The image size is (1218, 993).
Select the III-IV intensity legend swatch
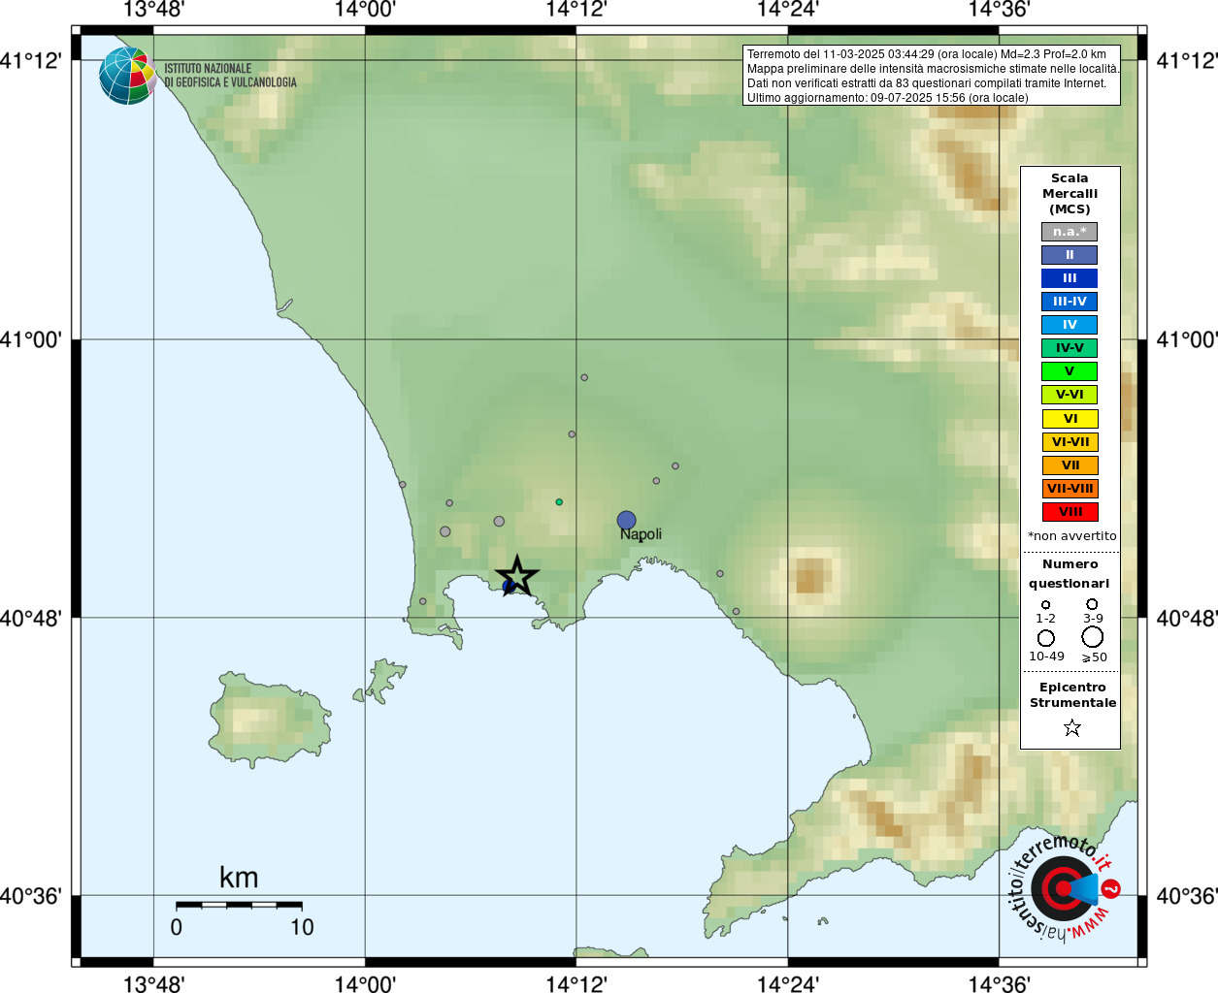tap(1070, 302)
